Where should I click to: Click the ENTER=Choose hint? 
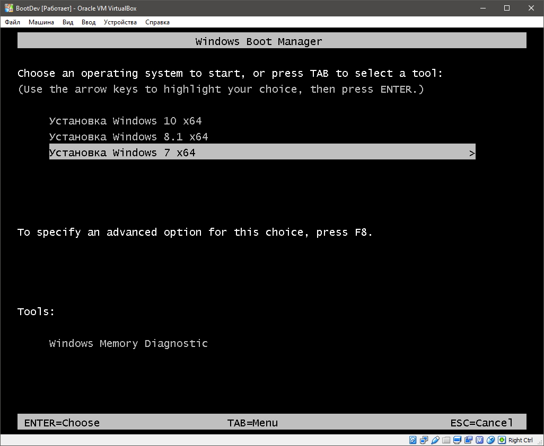coord(62,423)
